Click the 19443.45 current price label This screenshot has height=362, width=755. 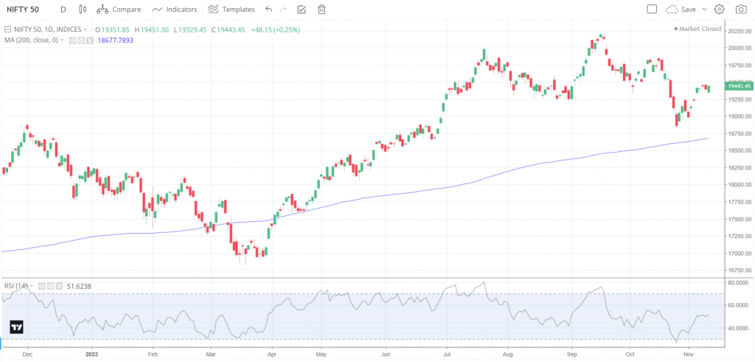click(737, 86)
